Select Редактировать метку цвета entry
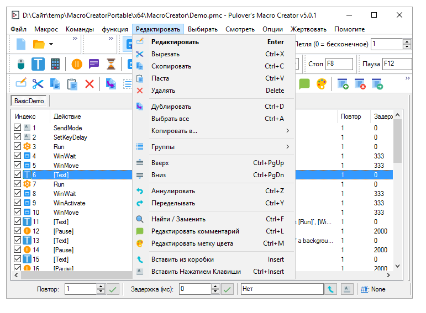 (x=213, y=243)
